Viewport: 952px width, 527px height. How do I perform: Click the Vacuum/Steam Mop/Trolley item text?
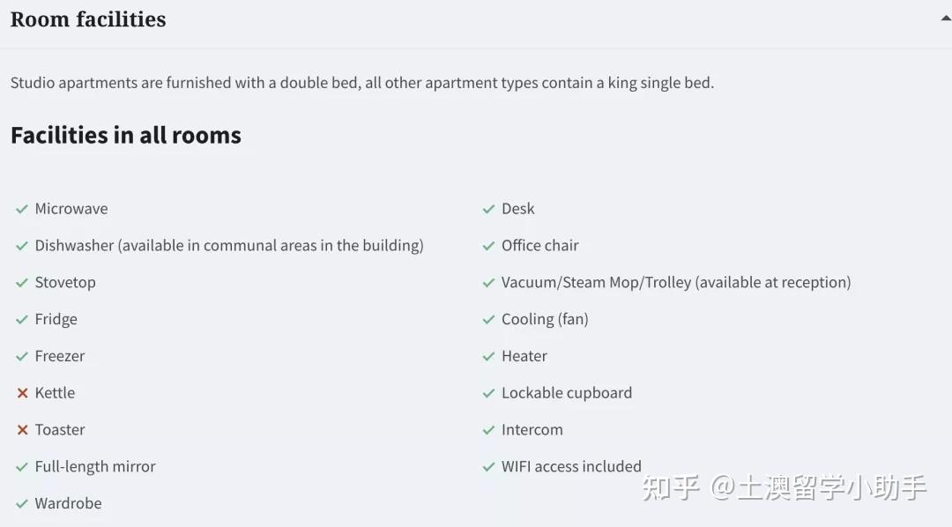(x=676, y=283)
